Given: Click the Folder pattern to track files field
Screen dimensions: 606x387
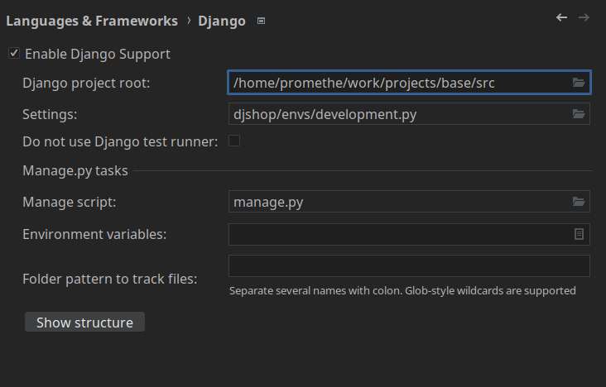Looking at the screenshot, I should (409, 265).
